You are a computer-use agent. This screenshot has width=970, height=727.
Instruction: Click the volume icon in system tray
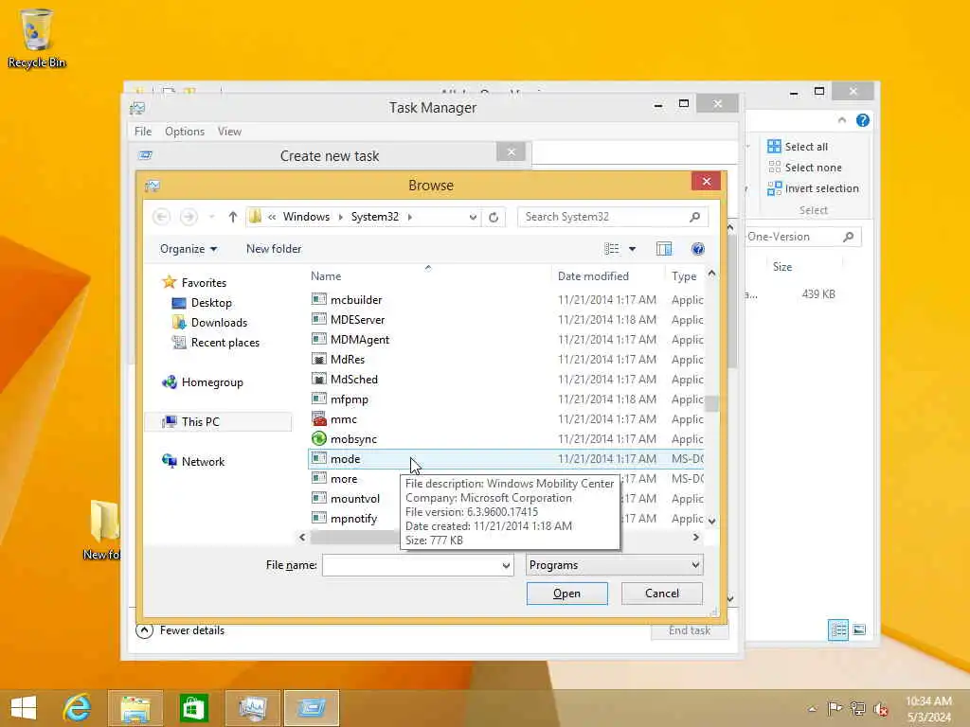pos(881,708)
